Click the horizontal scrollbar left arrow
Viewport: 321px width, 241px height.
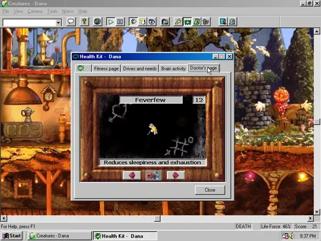(x=4, y=219)
